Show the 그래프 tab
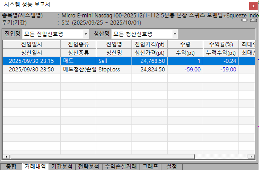The width and height of the screenshot is (259, 170). pyautogui.click(x=150, y=166)
